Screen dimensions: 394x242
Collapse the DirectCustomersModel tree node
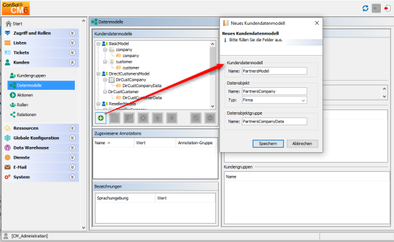click(x=98, y=74)
